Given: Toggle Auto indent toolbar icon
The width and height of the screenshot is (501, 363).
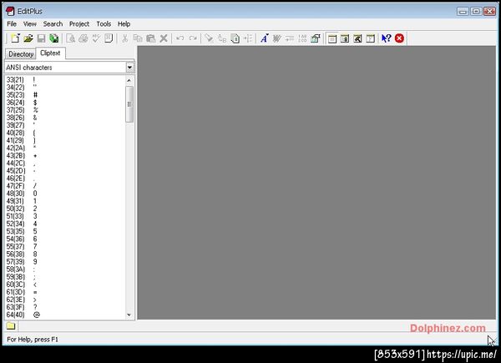Looking at the screenshot, I should tap(290, 38).
